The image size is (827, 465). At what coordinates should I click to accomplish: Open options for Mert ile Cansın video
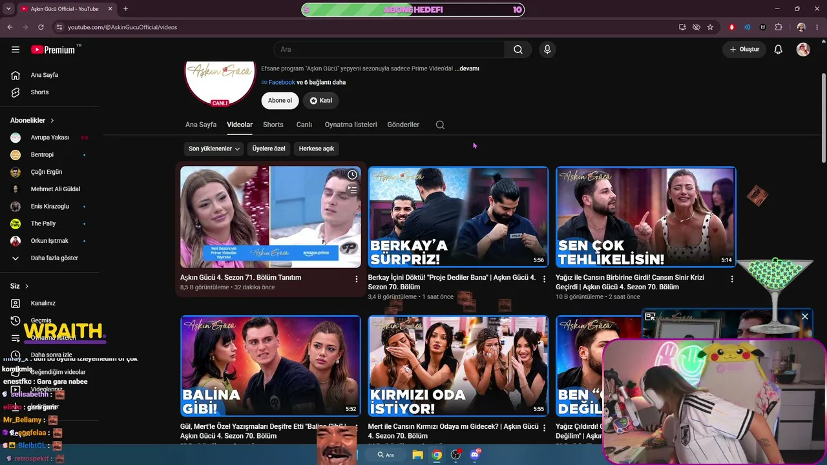[x=544, y=428]
